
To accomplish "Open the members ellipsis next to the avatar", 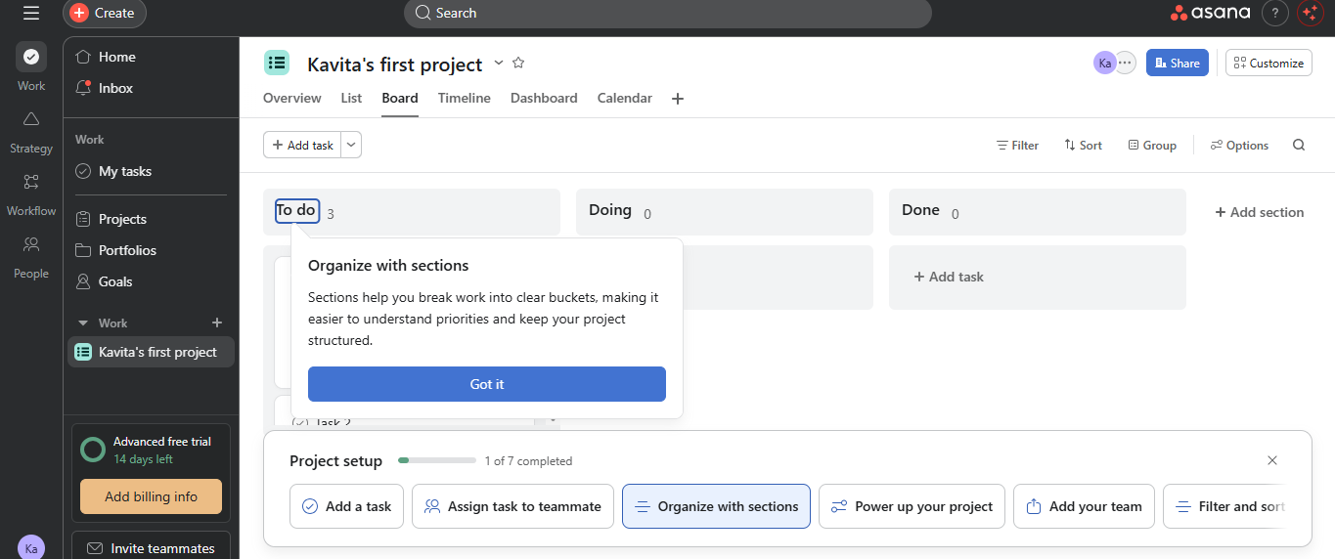I will click(1126, 63).
